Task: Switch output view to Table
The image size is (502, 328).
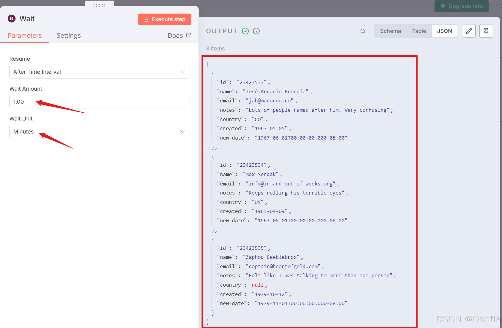Action: tap(419, 31)
